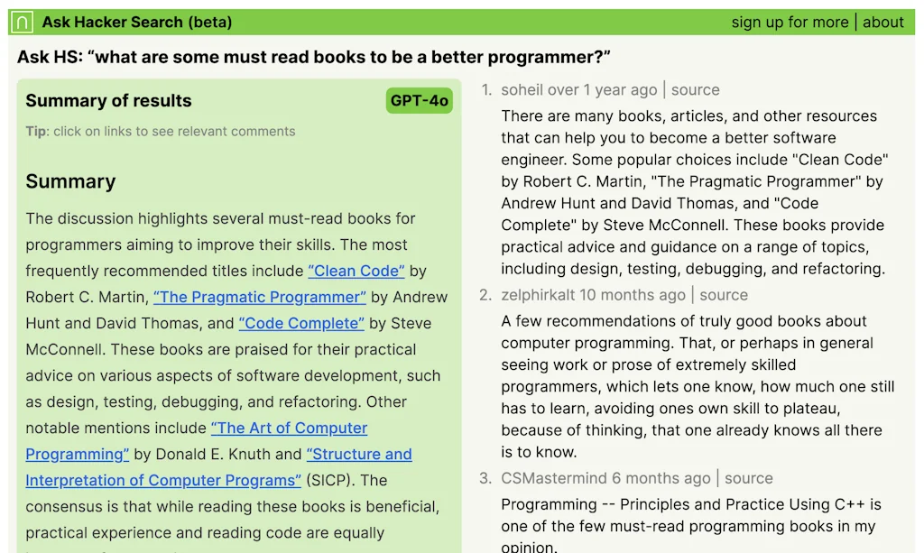Follow "The Pragmatic Programmer" summary link

(x=260, y=297)
